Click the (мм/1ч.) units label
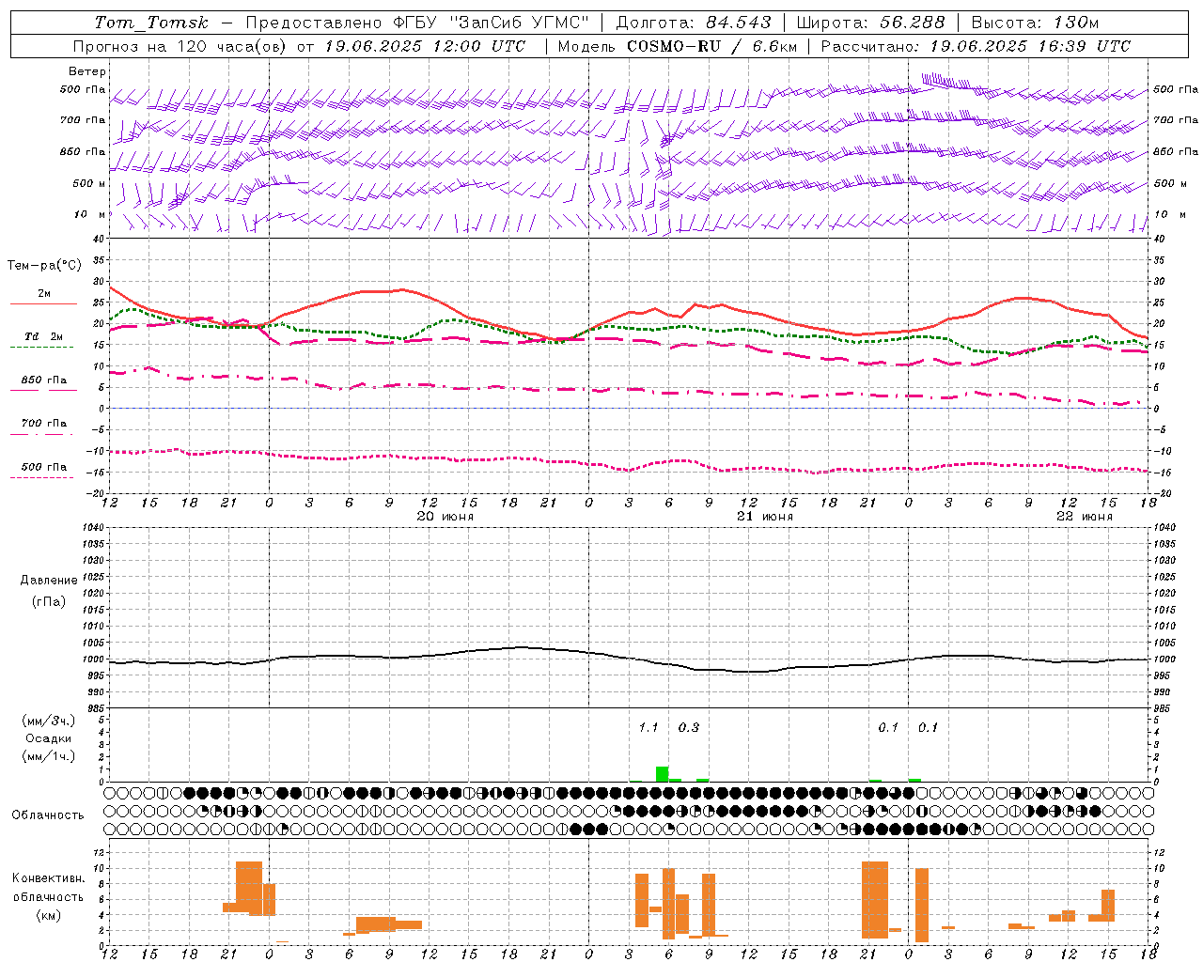This screenshot has height=962, width=1203. [x=49, y=756]
